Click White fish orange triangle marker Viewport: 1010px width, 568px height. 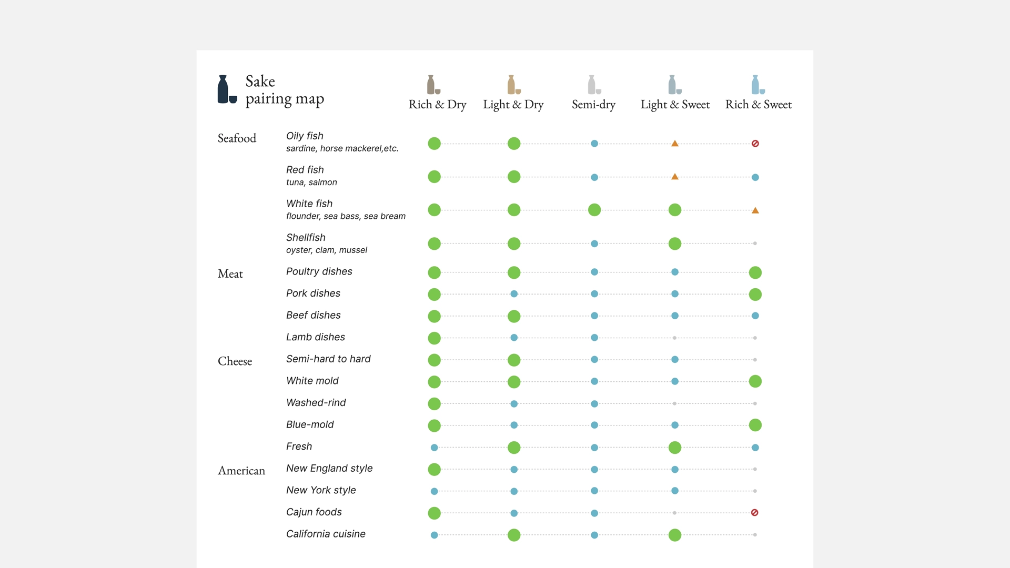point(755,210)
